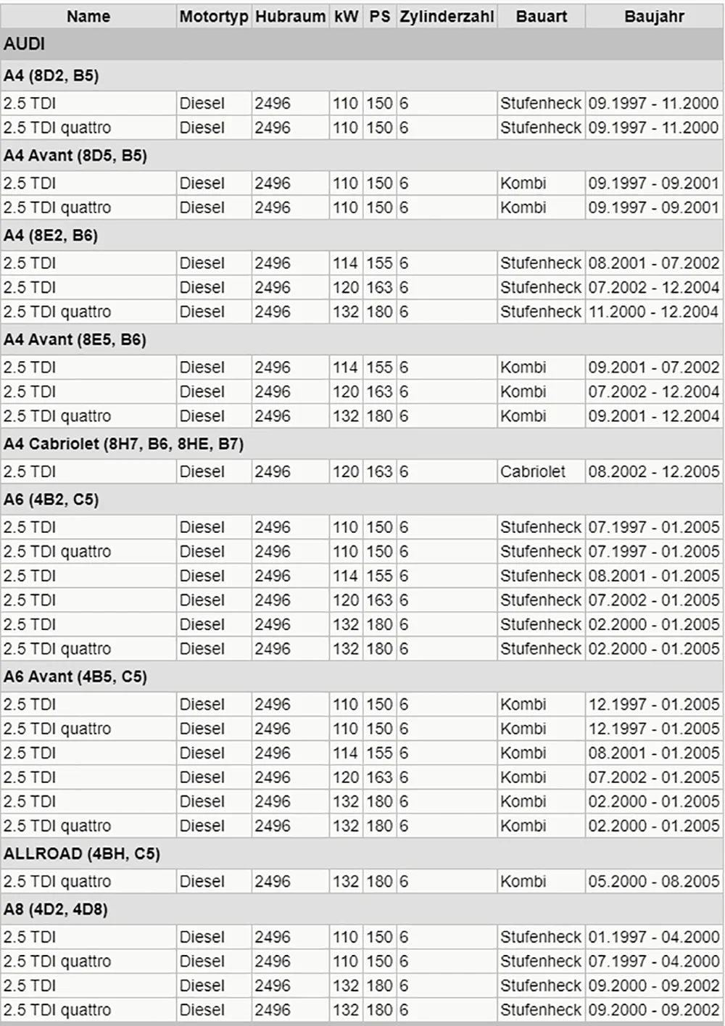Select the A4 Cabriolet (8H7, B6, 8HE, B7) header
The image size is (725, 1026).
click(x=362, y=444)
